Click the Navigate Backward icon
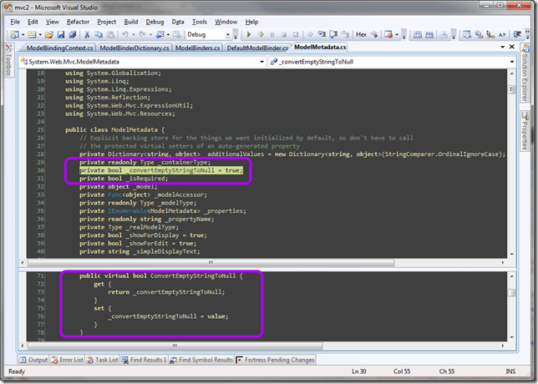The image size is (538, 384). coord(160,34)
